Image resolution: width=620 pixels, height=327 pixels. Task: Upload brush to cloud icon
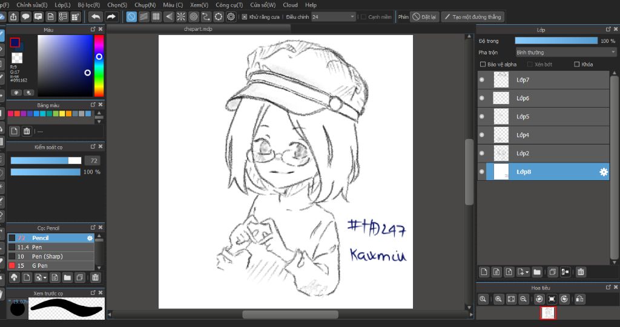tap(15, 277)
